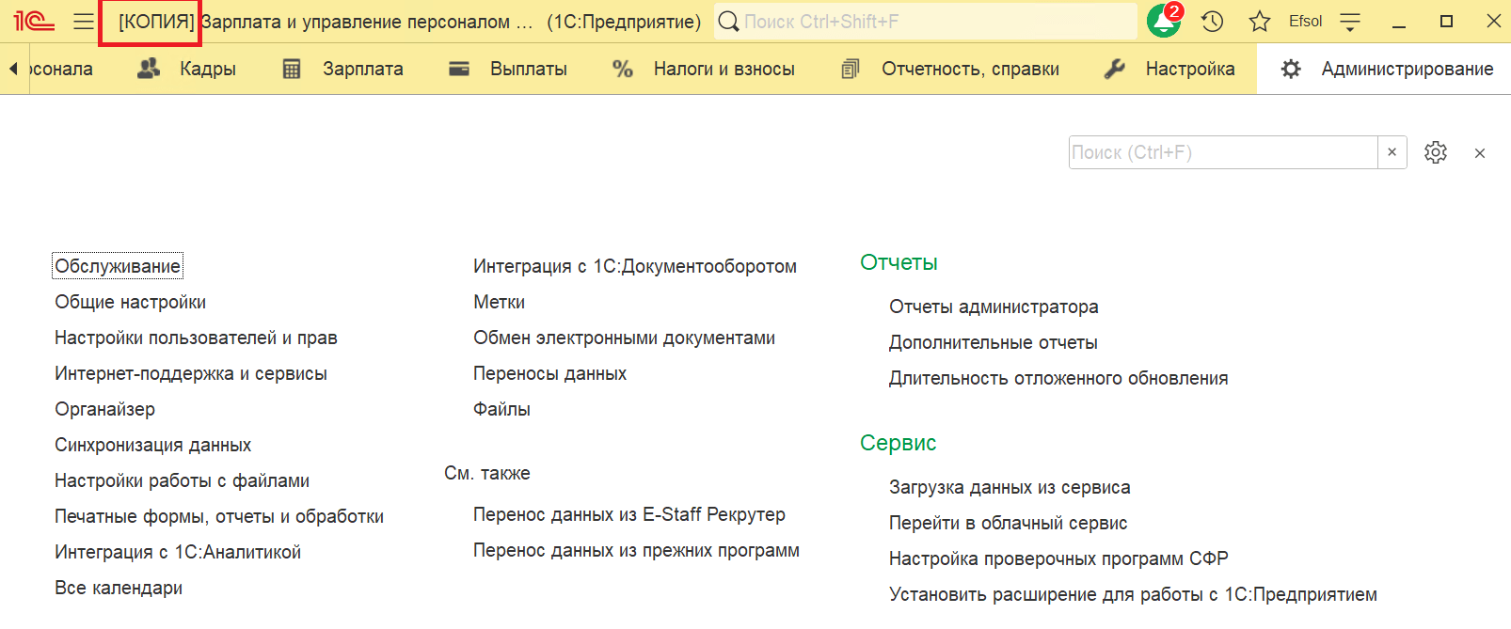Open Отчеты администратора link

point(994,307)
